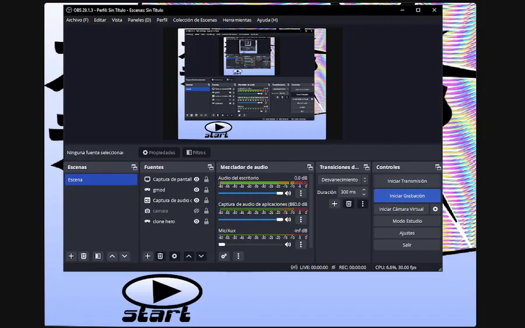
Task: Start recording with Iniciar Grabación
Action: coord(407,196)
